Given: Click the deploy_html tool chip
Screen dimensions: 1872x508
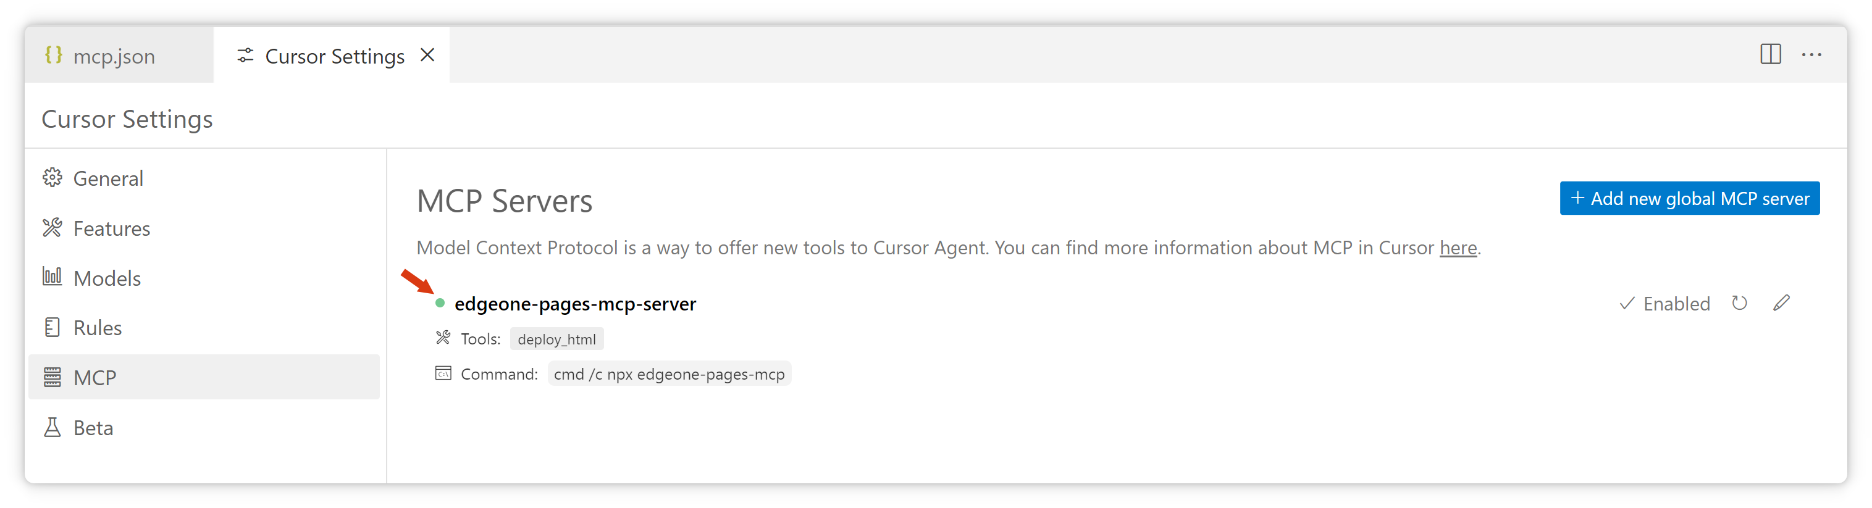Looking at the screenshot, I should point(556,339).
